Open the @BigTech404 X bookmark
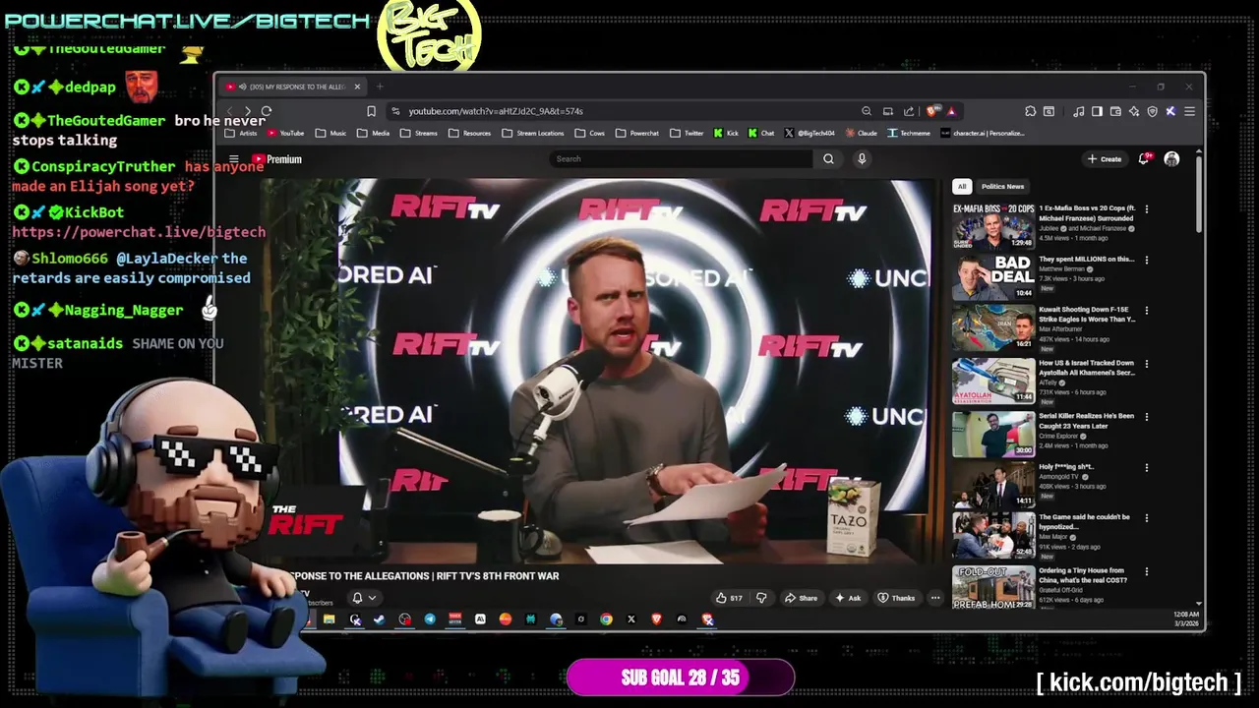The width and height of the screenshot is (1259, 708). click(x=809, y=133)
